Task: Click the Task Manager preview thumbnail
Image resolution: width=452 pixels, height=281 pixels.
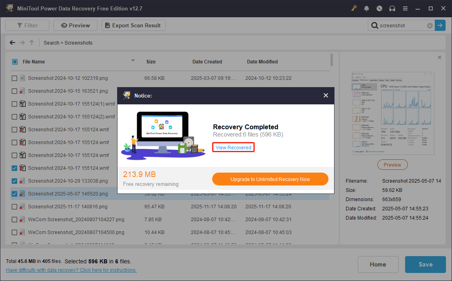Action: click(x=392, y=113)
